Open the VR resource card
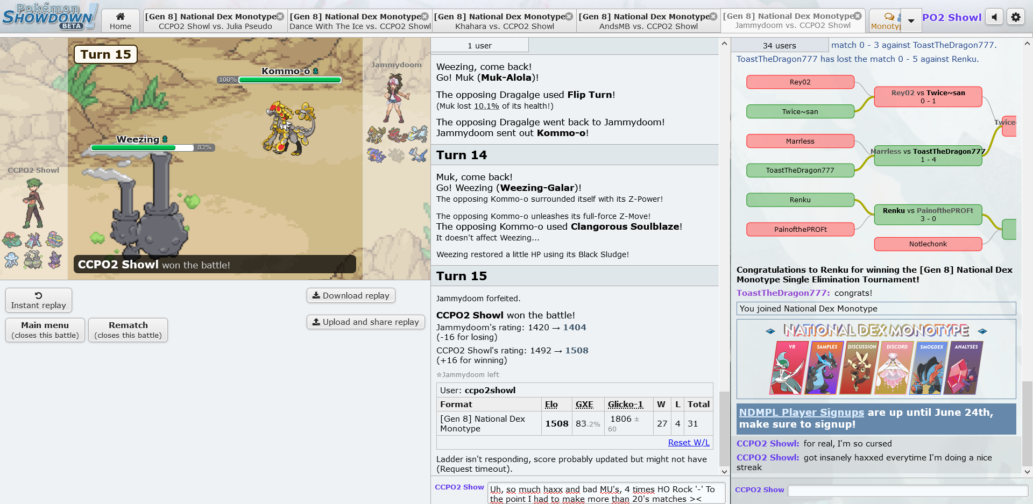Image resolution: width=1033 pixels, height=504 pixels. pyautogui.click(x=788, y=368)
